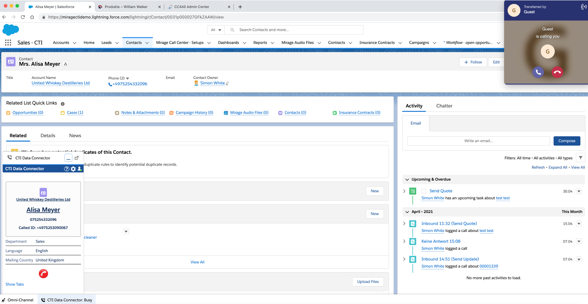Screen dimensions: 588x304
Task: Decline the incoming Guest call
Action: [x=557, y=72]
